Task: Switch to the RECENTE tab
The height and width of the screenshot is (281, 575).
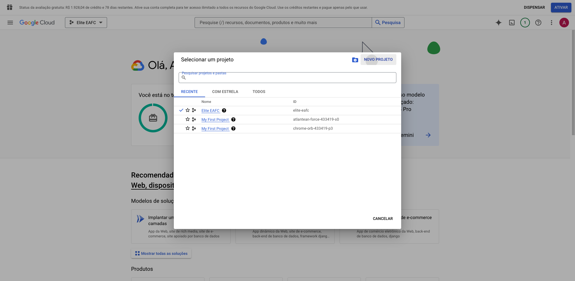Action: (189, 92)
